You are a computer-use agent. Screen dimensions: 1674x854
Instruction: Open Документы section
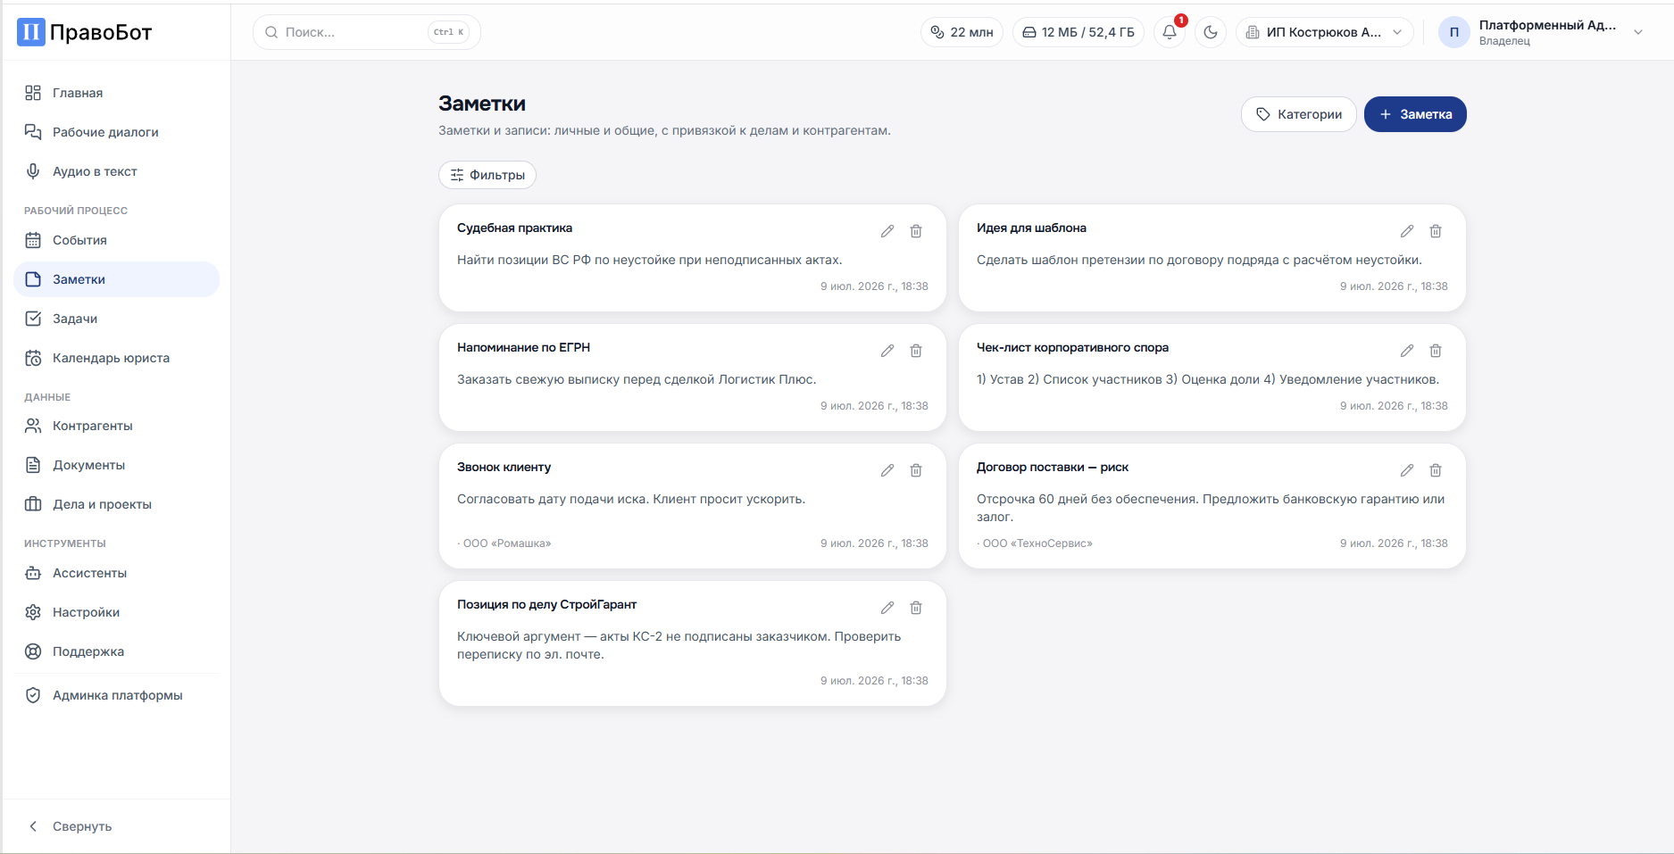pos(116,465)
